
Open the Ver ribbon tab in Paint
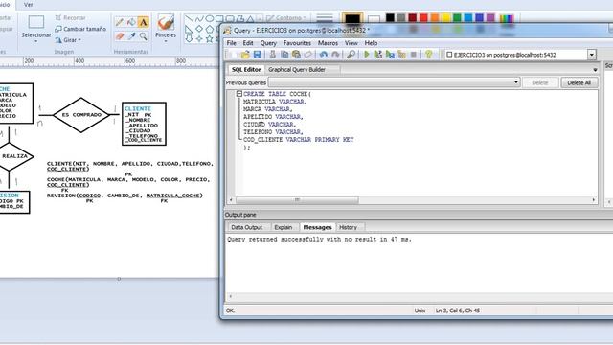(x=28, y=5)
